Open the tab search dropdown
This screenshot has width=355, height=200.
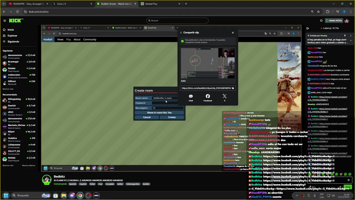[4, 4]
